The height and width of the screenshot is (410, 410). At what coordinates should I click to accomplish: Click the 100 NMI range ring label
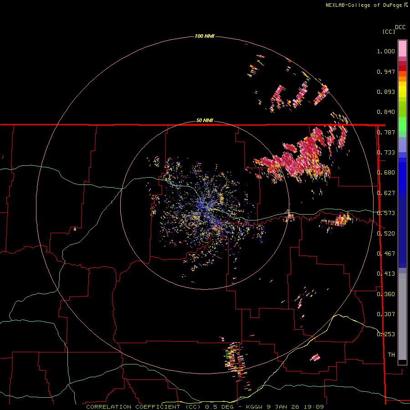click(x=205, y=36)
